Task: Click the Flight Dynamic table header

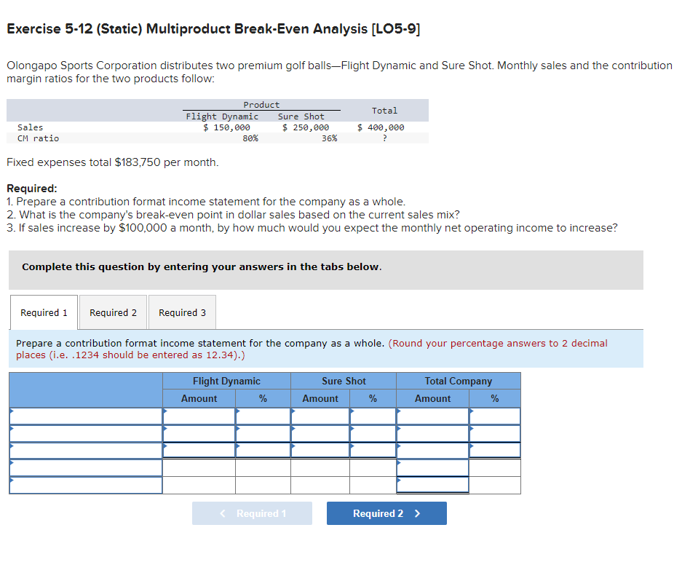Action: click(226, 381)
